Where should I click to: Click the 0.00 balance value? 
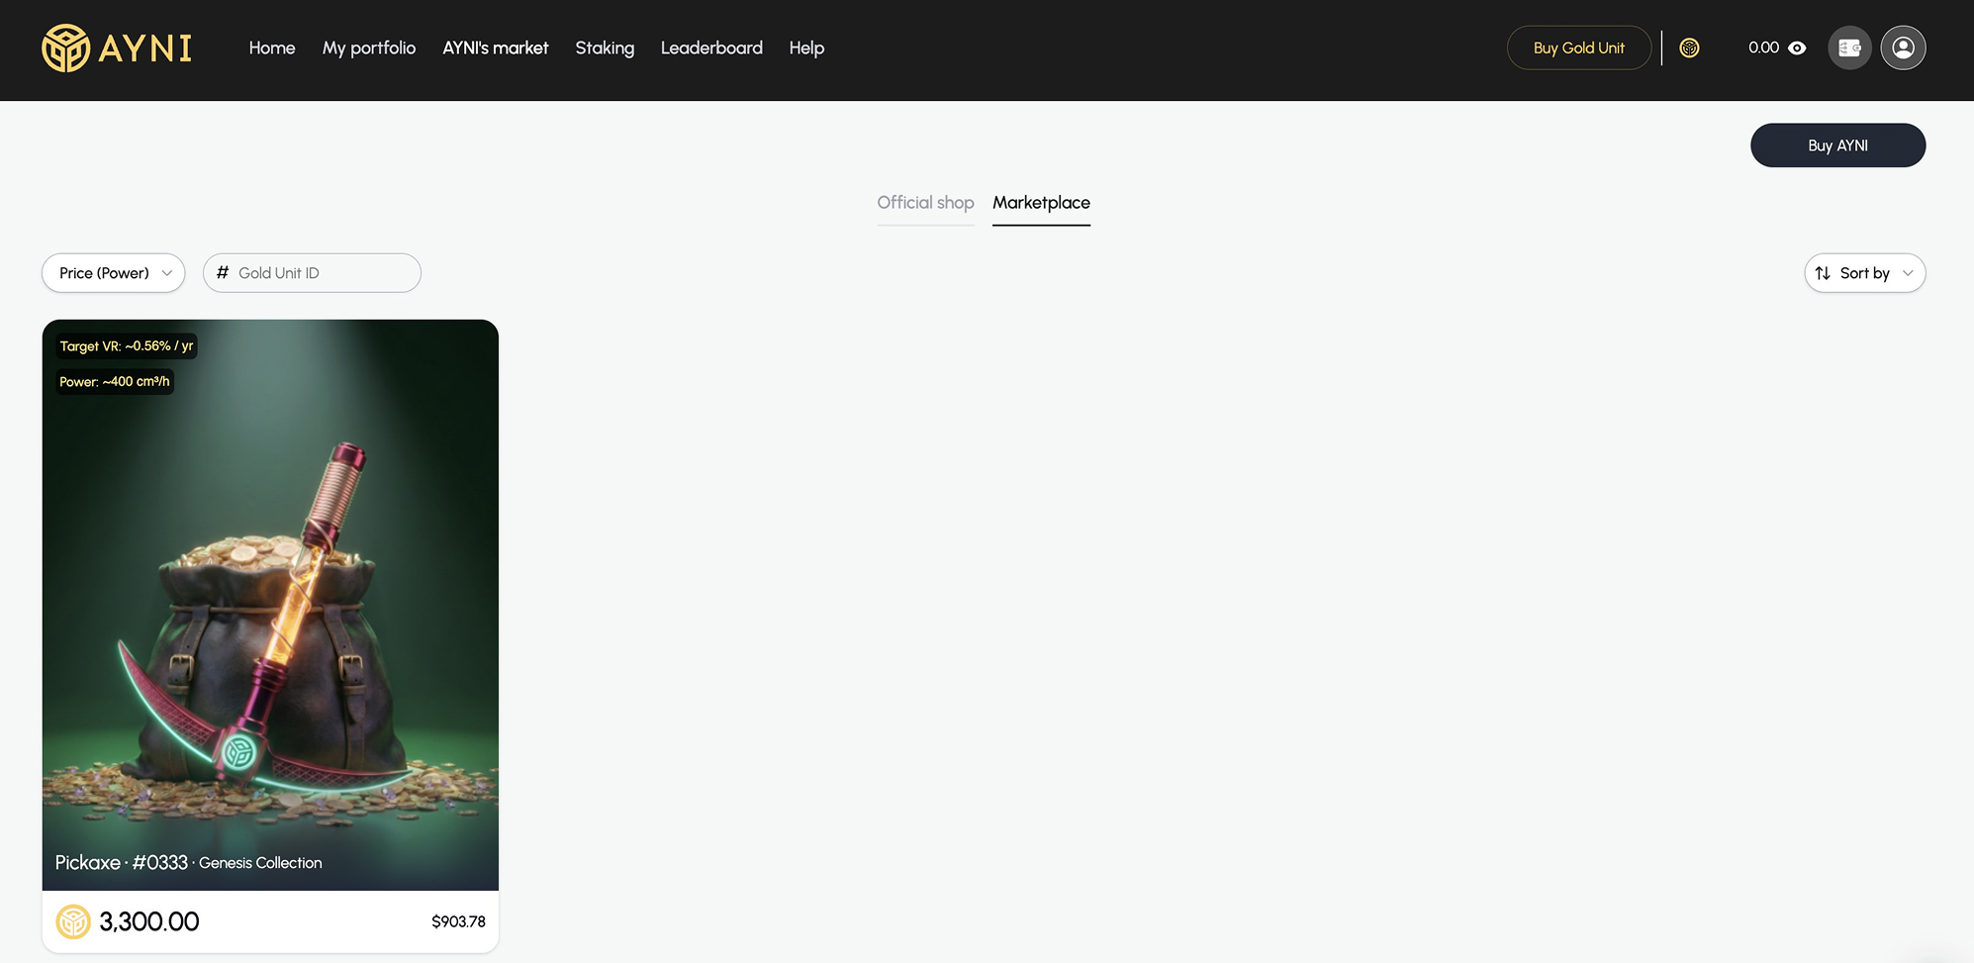point(1763,48)
